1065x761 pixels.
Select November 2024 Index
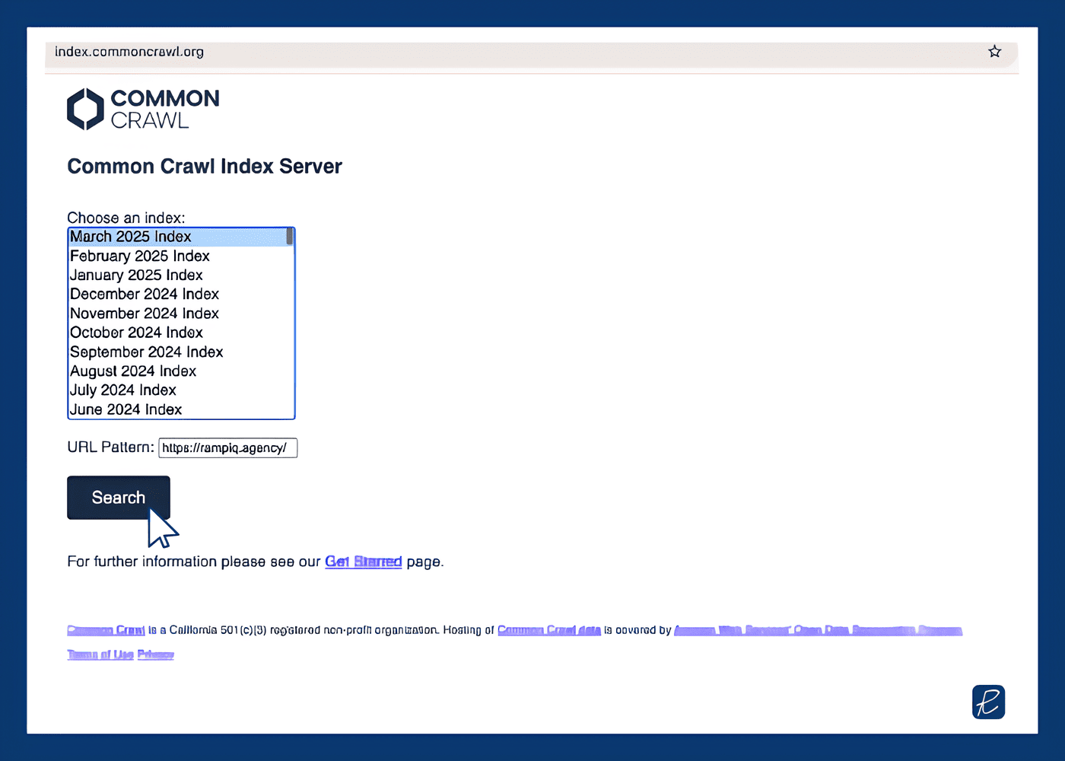pos(177,314)
